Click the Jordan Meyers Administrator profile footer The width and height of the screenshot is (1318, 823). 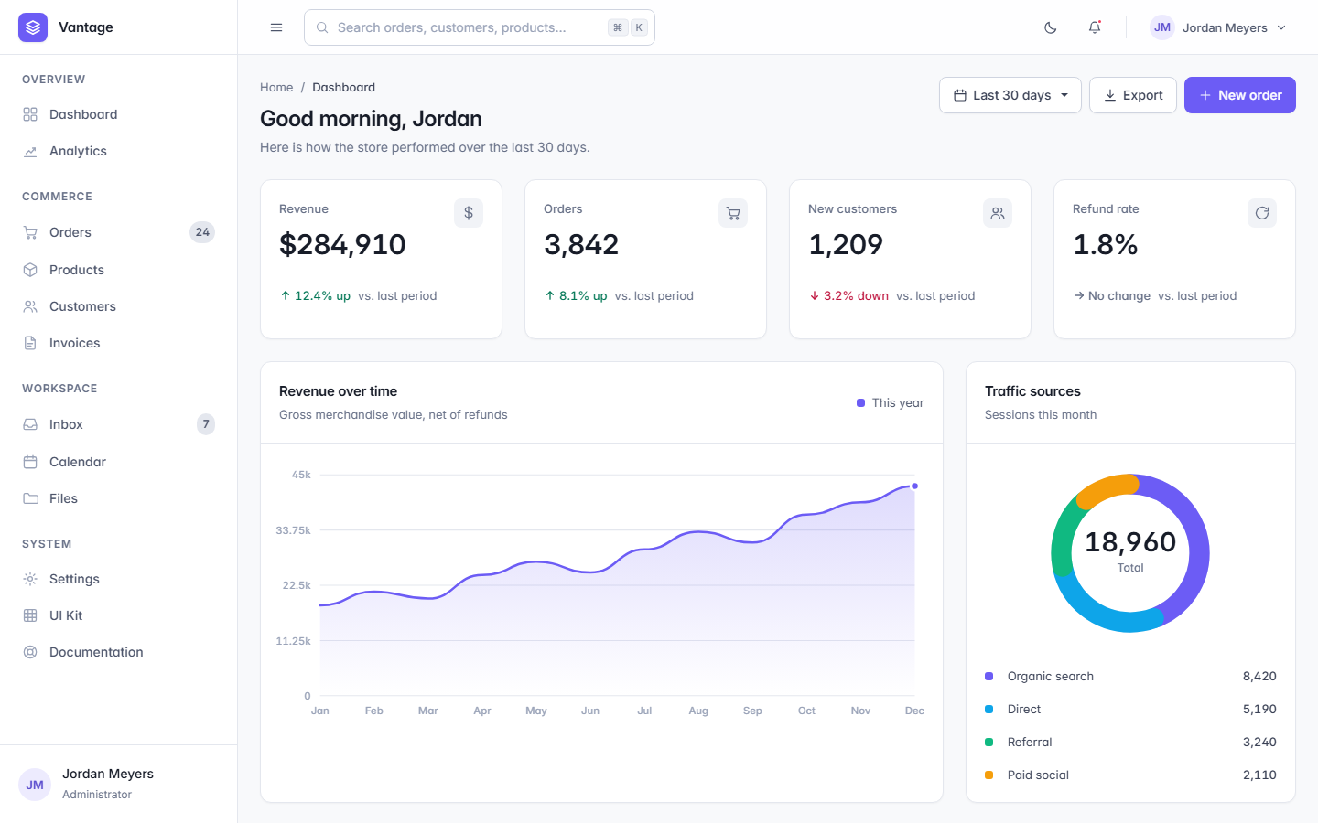119,784
